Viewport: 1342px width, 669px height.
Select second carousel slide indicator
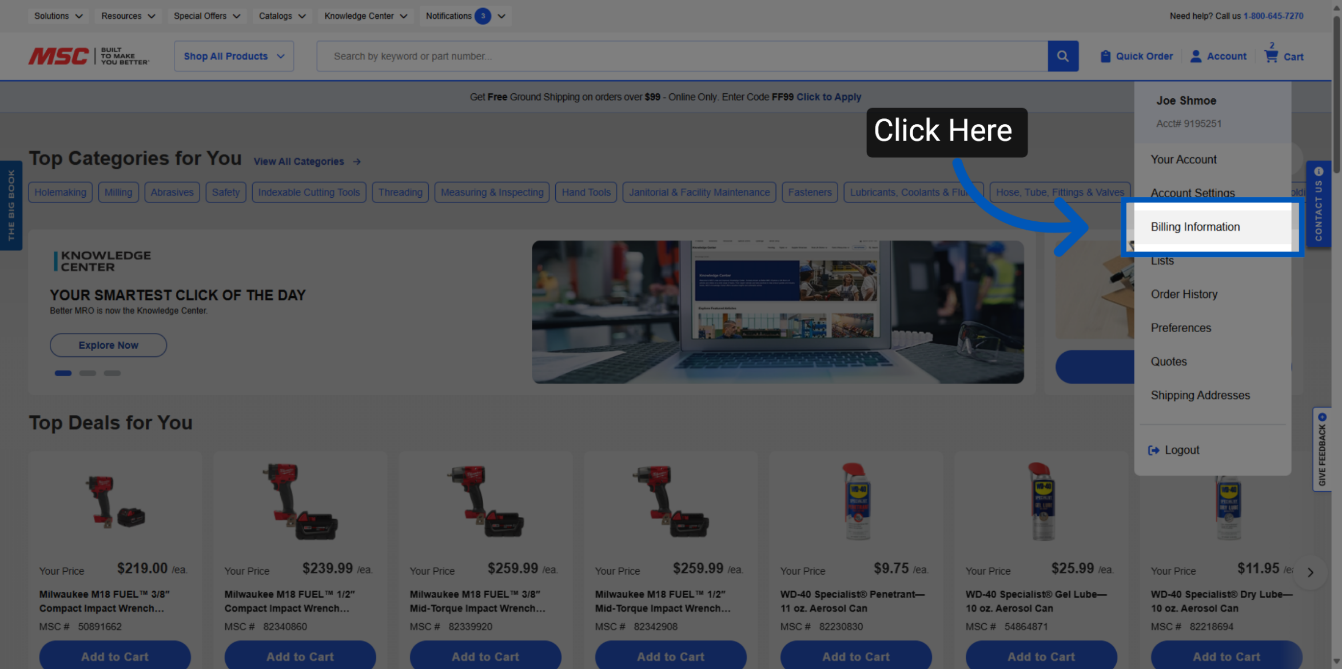tap(87, 373)
